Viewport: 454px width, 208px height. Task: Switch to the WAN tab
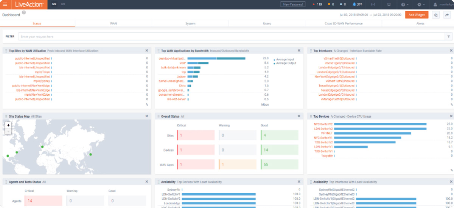pyautogui.click(x=113, y=23)
